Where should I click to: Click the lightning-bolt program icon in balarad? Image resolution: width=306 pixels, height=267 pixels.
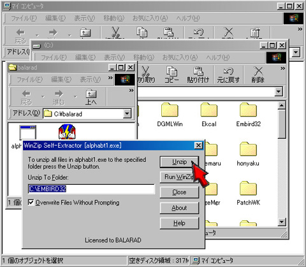67,132
